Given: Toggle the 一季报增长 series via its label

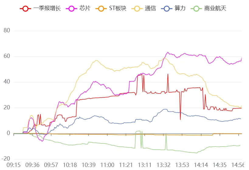Looking at the screenshot, I should (x=47, y=8).
